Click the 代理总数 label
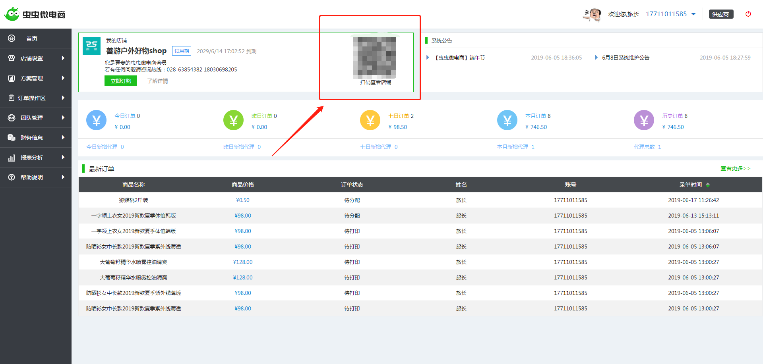Viewport: 763px width, 364px height. 644,147
